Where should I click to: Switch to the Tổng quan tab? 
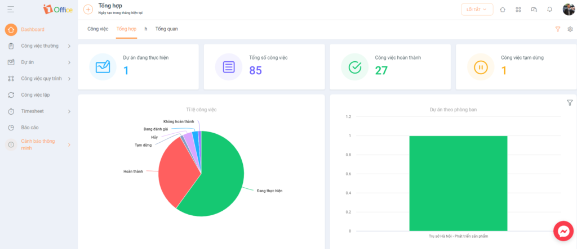166,29
